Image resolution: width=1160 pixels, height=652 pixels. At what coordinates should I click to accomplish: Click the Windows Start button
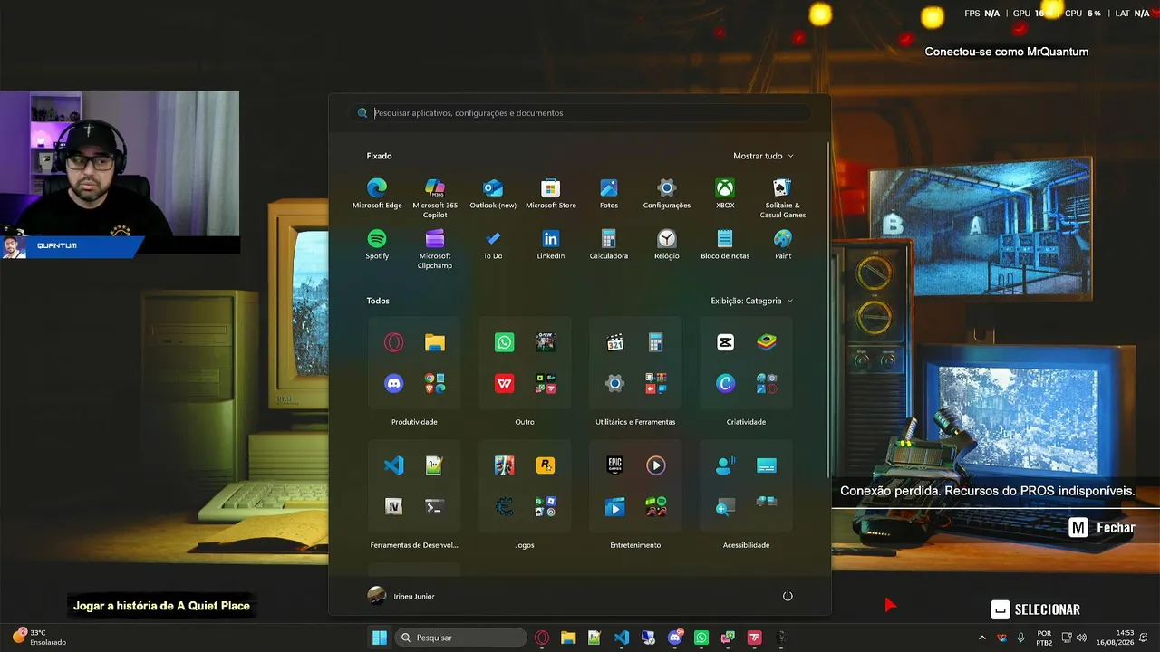[380, 638]
